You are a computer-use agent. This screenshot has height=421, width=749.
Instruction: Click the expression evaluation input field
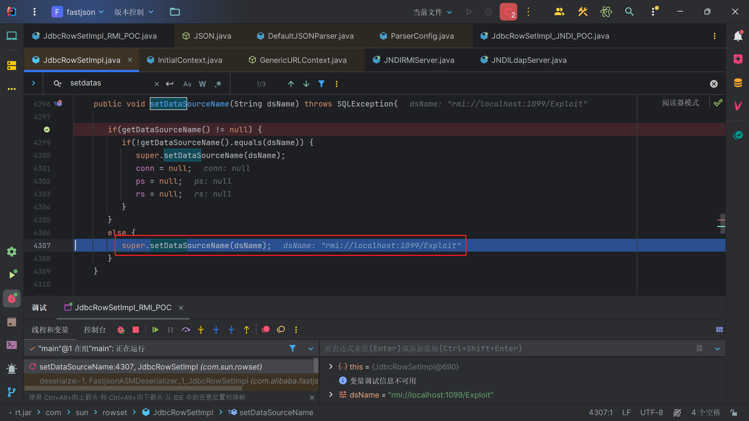(x=507, y=348)
